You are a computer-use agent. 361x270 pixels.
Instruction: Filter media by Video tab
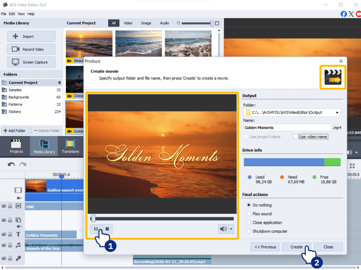[x=128, y=23]
